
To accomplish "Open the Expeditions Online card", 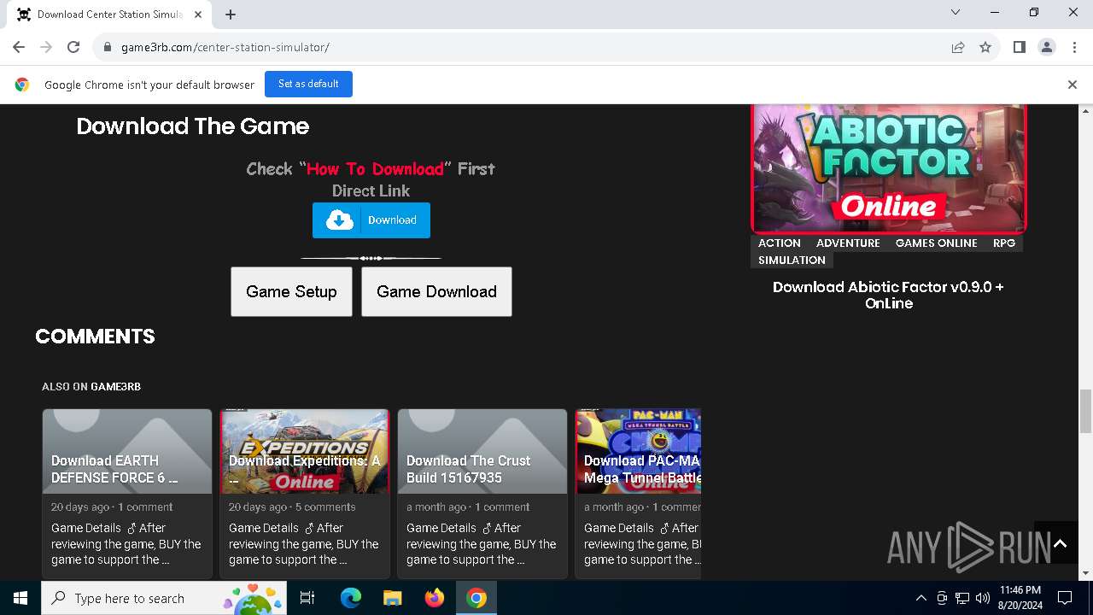I will 305,493.
